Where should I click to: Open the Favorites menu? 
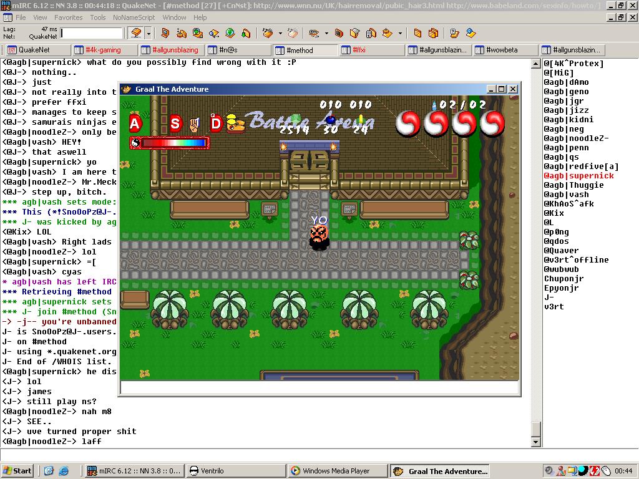tap(69, 17)
